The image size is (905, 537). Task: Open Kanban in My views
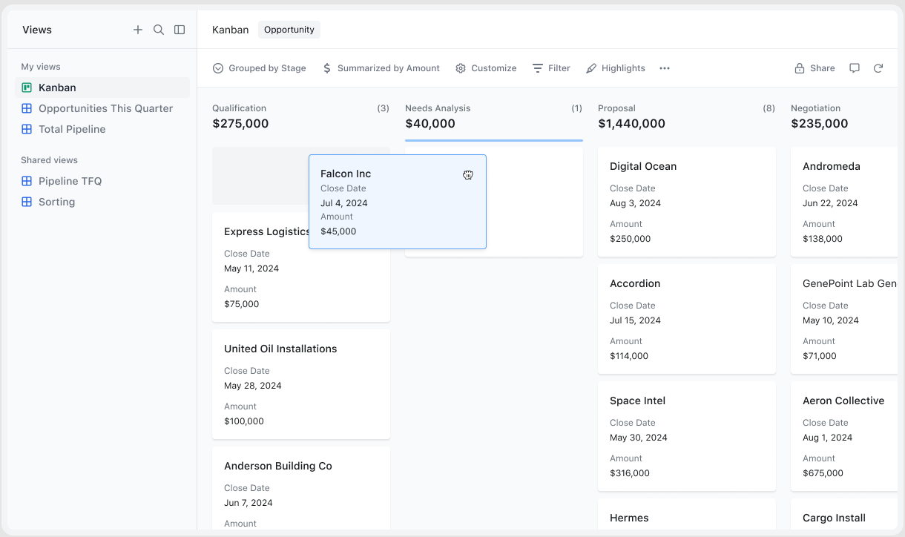click(102, 88)
